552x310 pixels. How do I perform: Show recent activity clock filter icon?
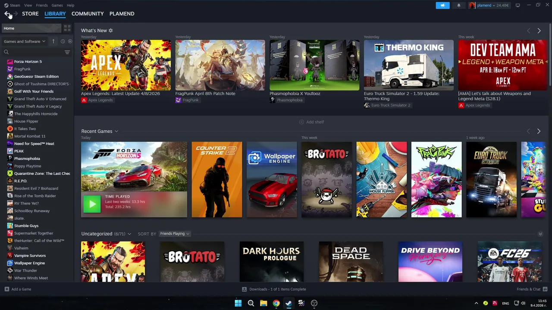63,41
